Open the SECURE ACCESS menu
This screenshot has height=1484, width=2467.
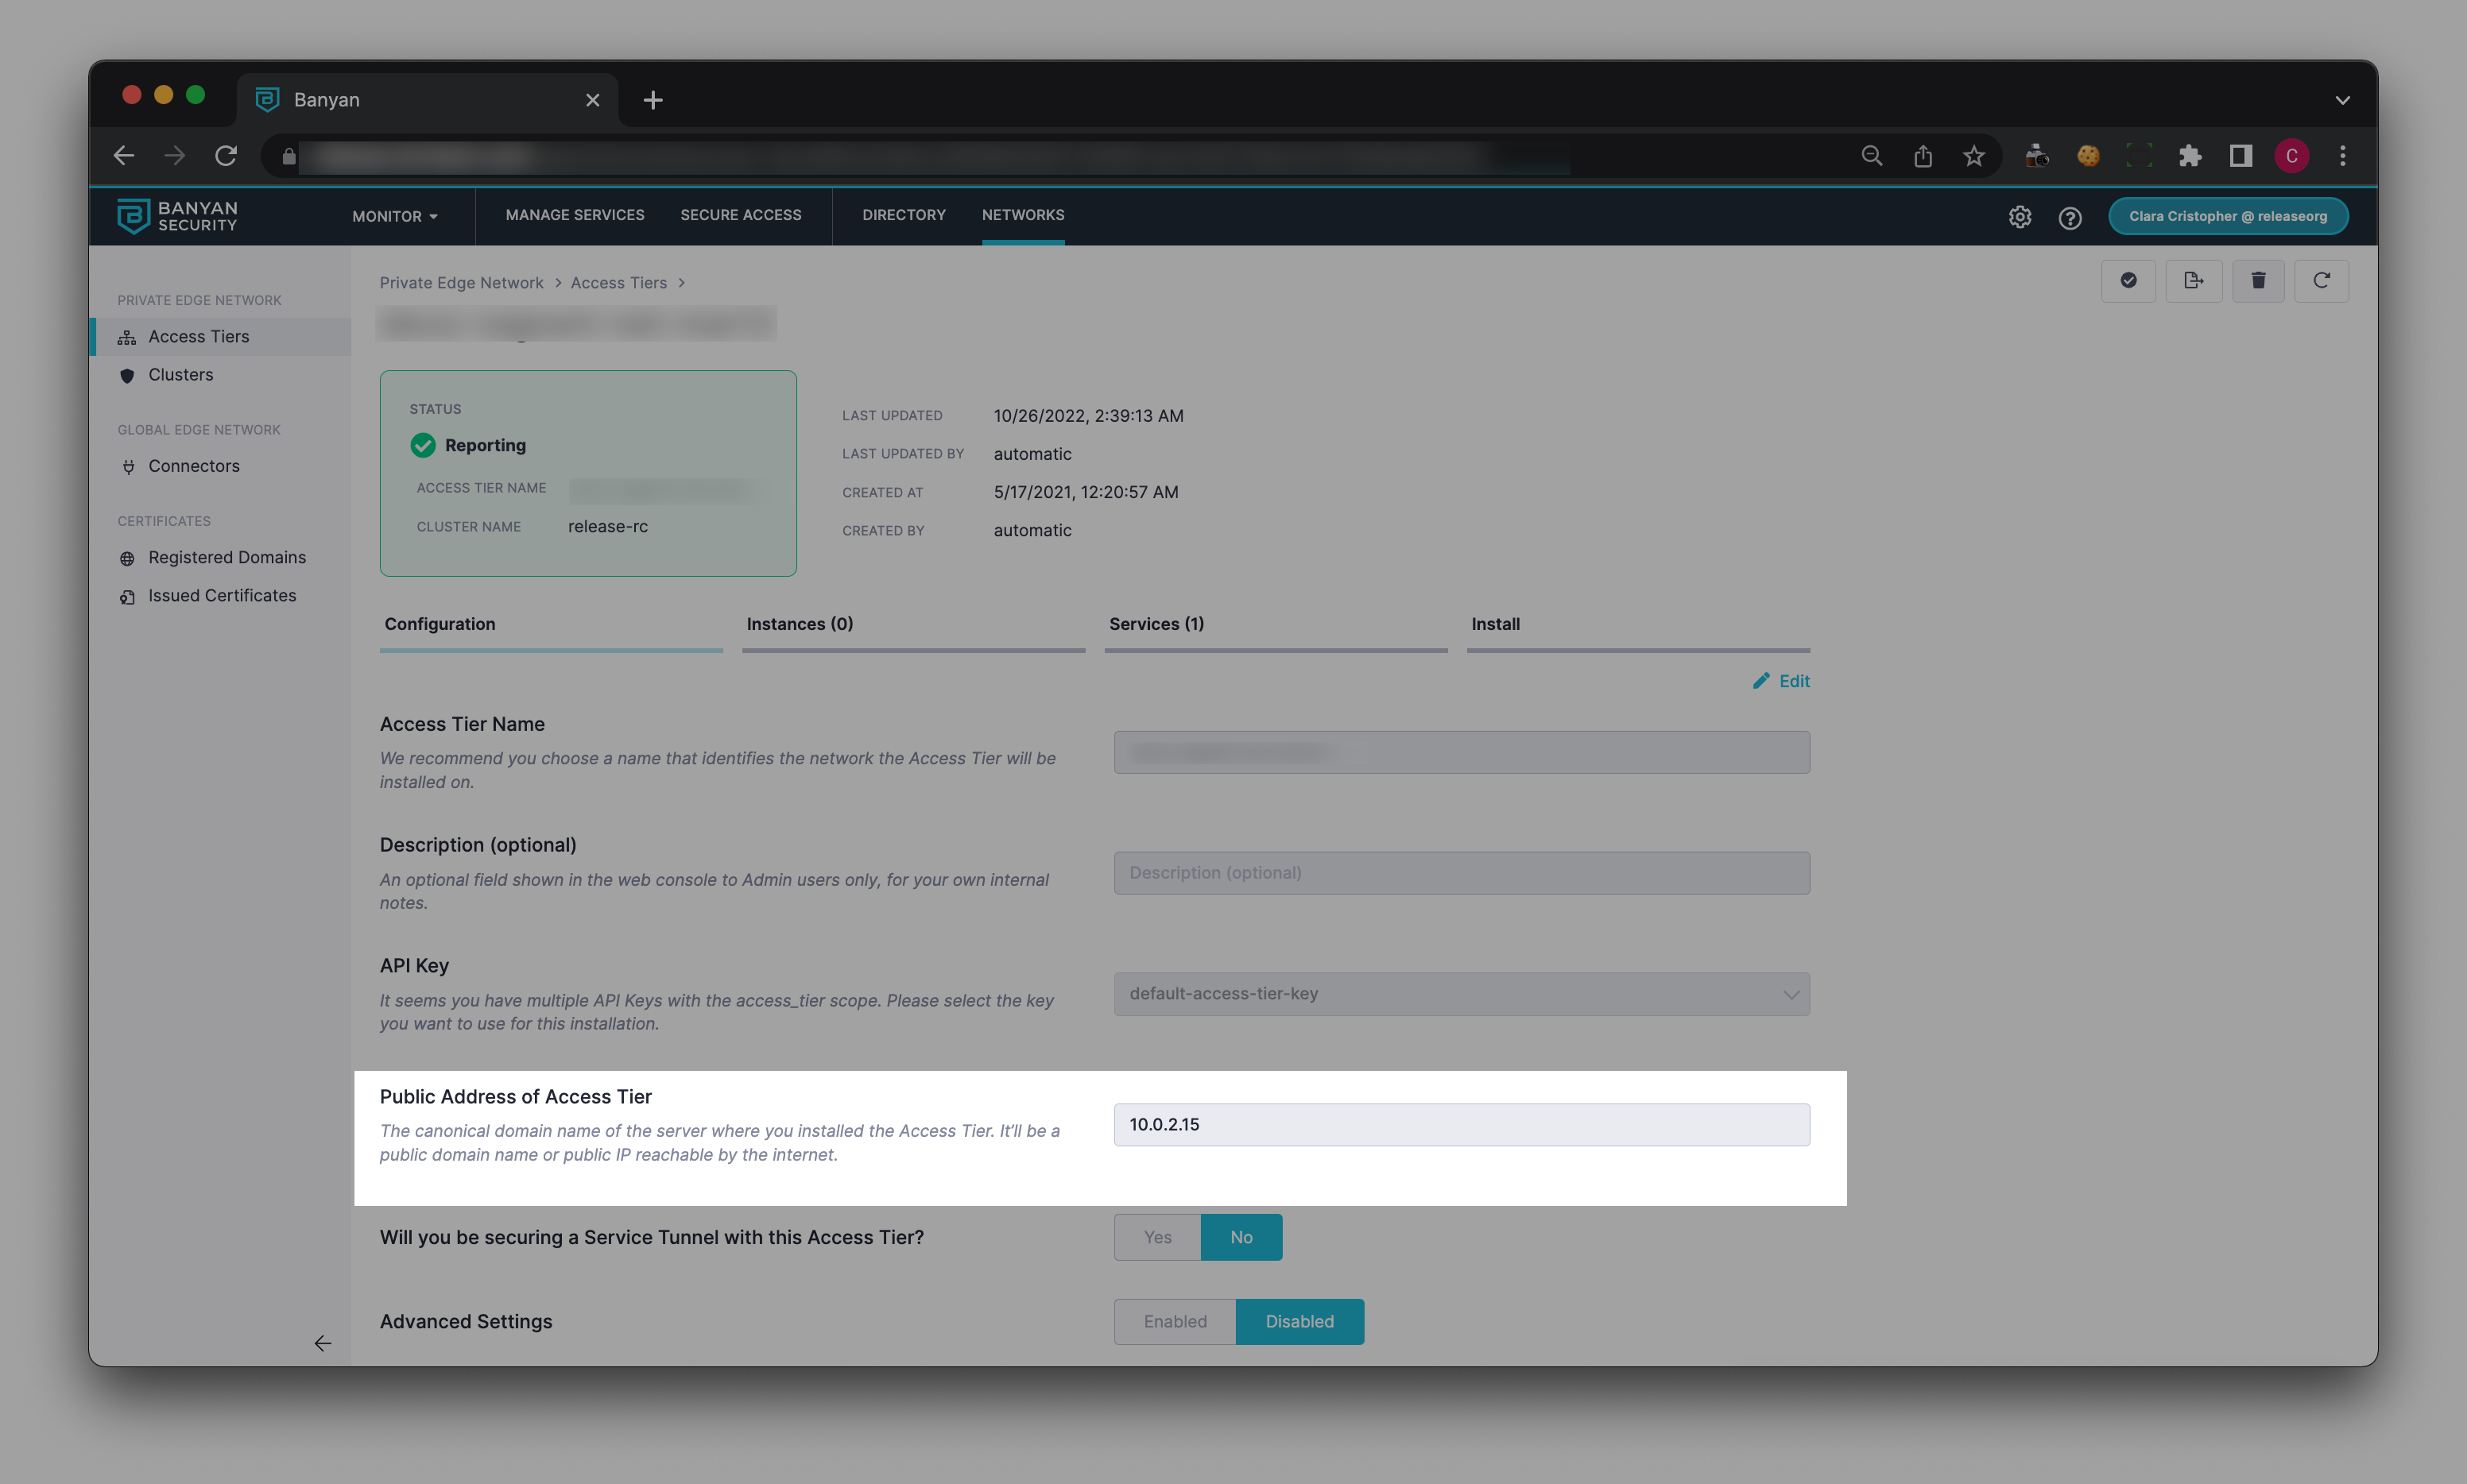tap(742, 215)
